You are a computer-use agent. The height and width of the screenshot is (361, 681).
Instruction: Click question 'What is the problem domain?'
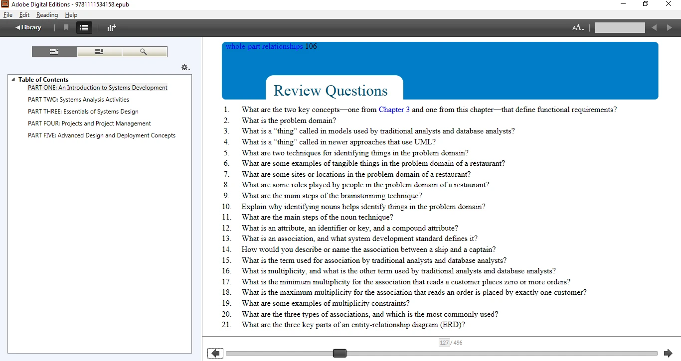point(289,120)
